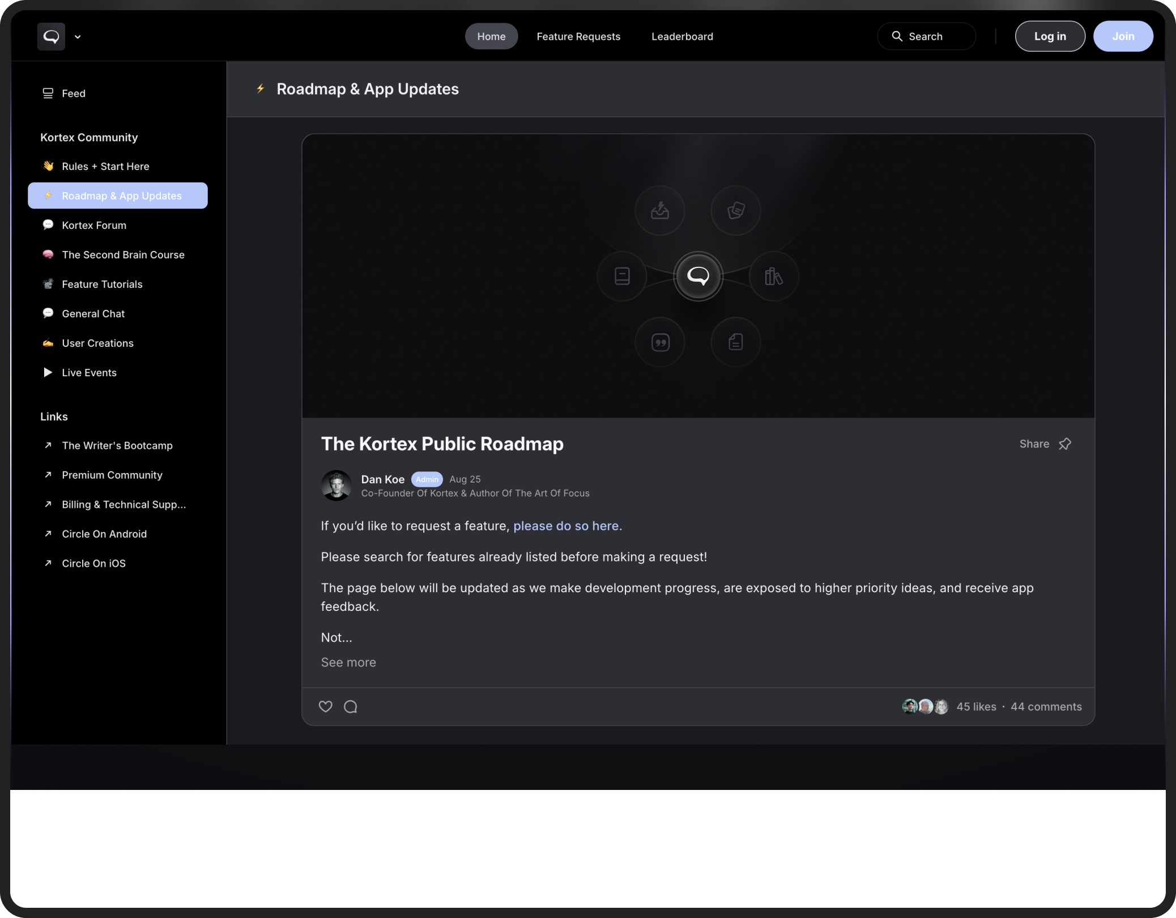Expand post with See more
Viewport: 1176px width, 918px height.
348,662
